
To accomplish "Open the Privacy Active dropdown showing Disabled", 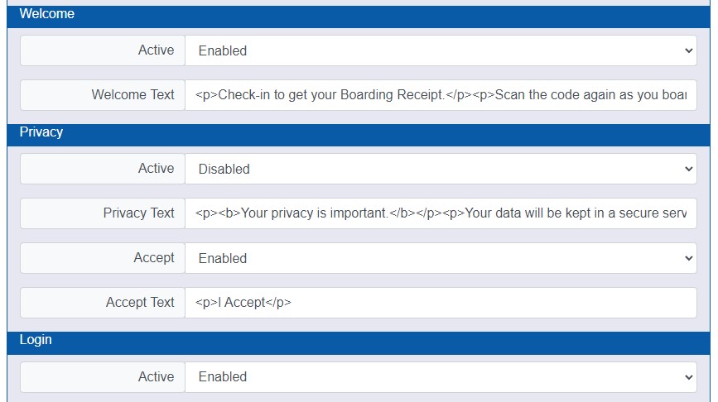I will pyautogui.click(x=439, y=169).
